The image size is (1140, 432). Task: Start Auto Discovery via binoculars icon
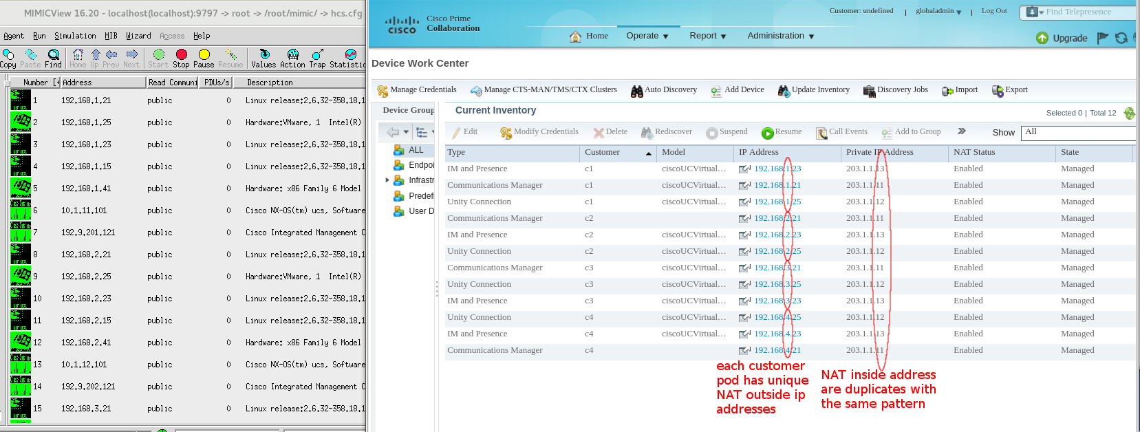(637, 91)
